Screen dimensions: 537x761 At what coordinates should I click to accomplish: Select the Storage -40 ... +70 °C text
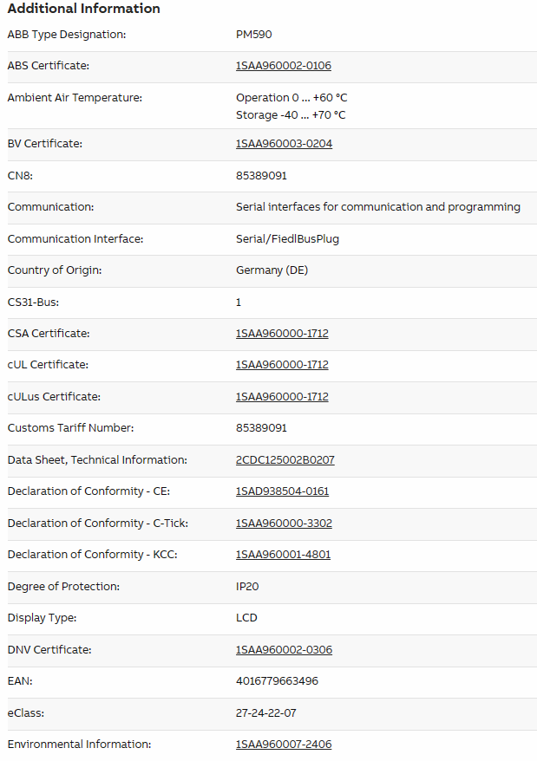click(x=291, y=115)
